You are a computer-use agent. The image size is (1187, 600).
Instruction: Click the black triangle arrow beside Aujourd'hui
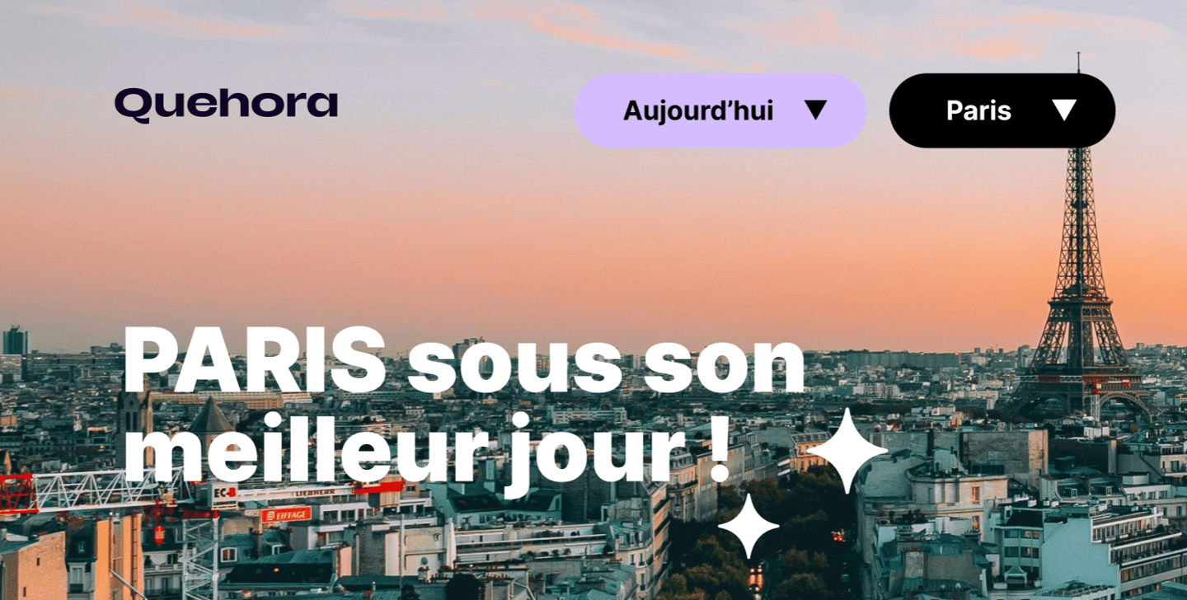[815, 110]
